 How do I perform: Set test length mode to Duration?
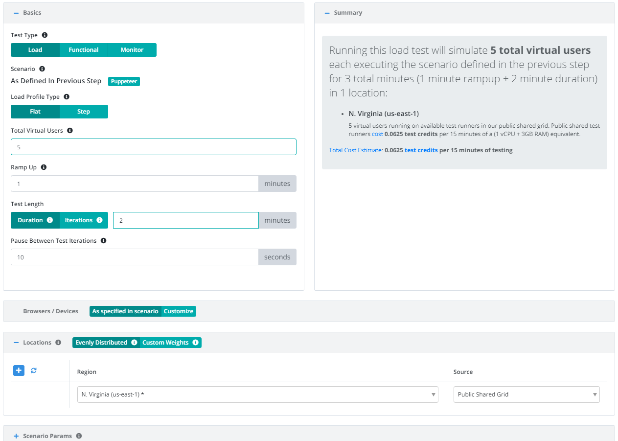click(x=35, y=220)
